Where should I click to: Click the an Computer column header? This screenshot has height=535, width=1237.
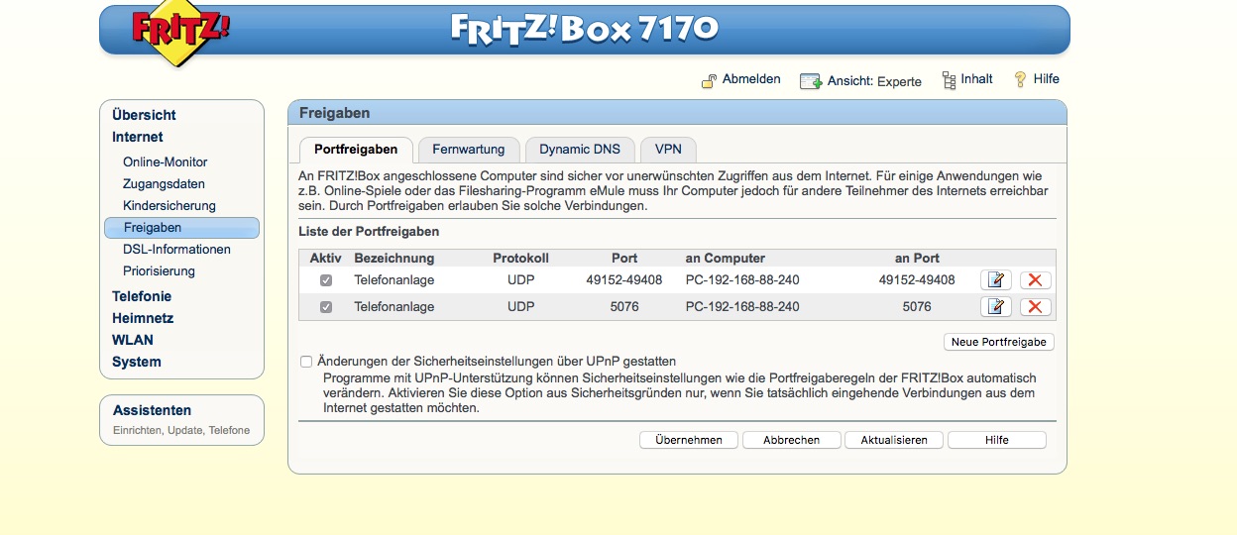point(726,258)
